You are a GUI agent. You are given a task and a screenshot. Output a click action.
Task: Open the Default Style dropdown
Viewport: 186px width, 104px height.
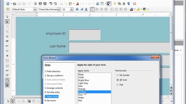[x=35, y=9]
